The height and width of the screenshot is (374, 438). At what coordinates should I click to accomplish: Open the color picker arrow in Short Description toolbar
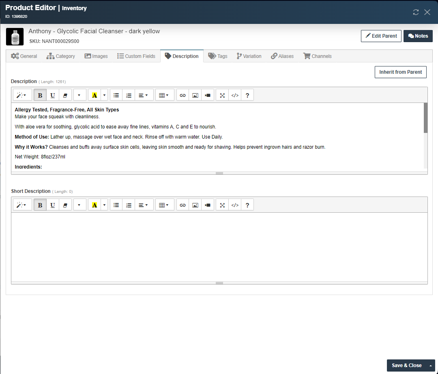[105, 205]
